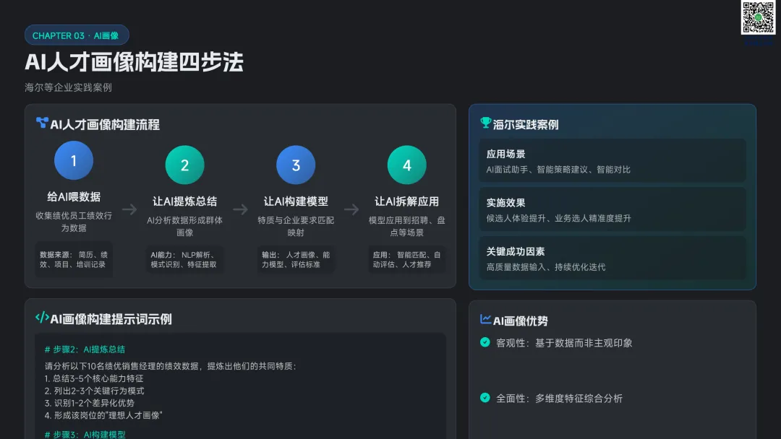
Task: Click the AI画像构建提示词示例 heading
Action: (x=111, y=319)
